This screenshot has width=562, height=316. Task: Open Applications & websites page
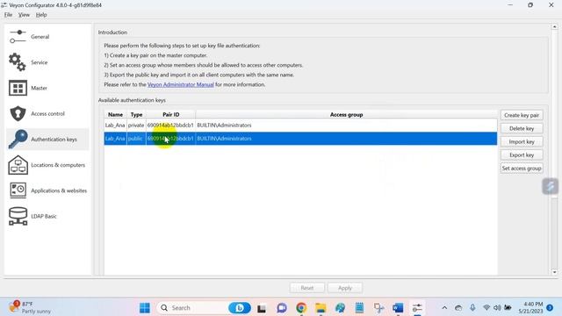coord(47,190)
